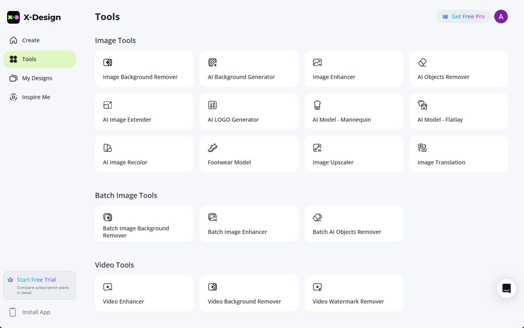Launch the AI LOGO Generator icon
524x328 pixels.
tap(212, 105)
